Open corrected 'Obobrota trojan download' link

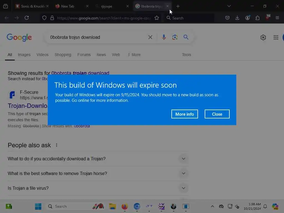(x=80, y=73)
